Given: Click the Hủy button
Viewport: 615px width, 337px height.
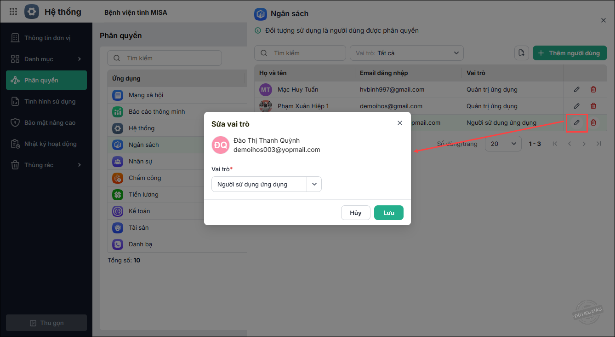Looking at the screenshot, I should pos(355,213).
